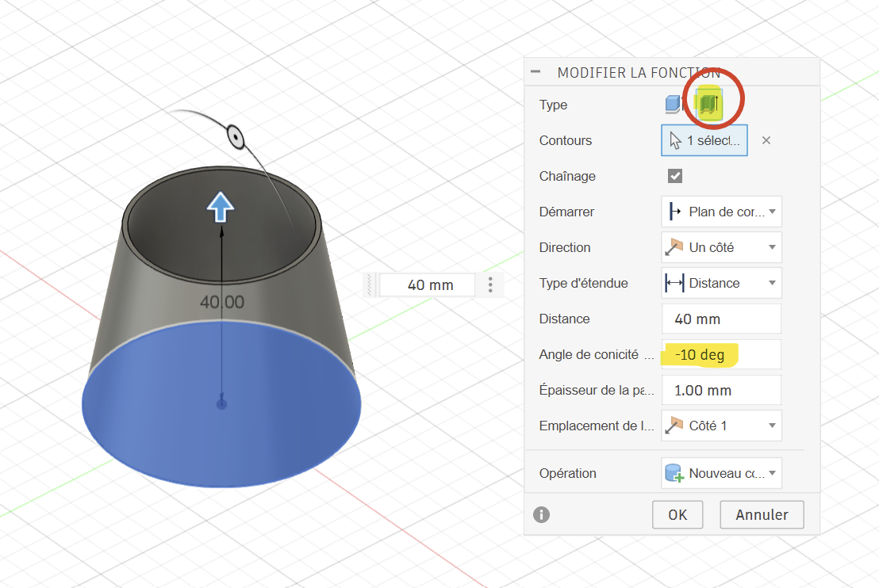Click the round taper angle manipulator handle
Image resolution: width=879 pixels, height=588 pixels.
pyautogui.click(x=236, y=136)
